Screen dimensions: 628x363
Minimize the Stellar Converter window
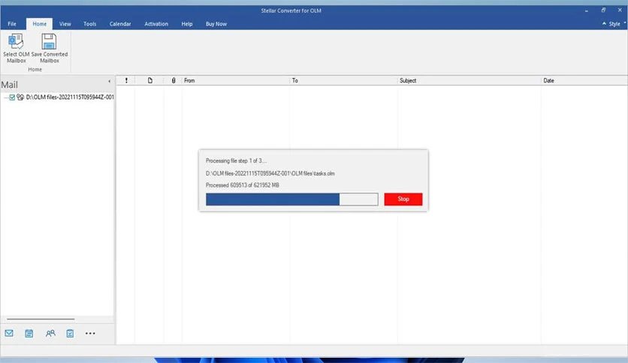587,10
